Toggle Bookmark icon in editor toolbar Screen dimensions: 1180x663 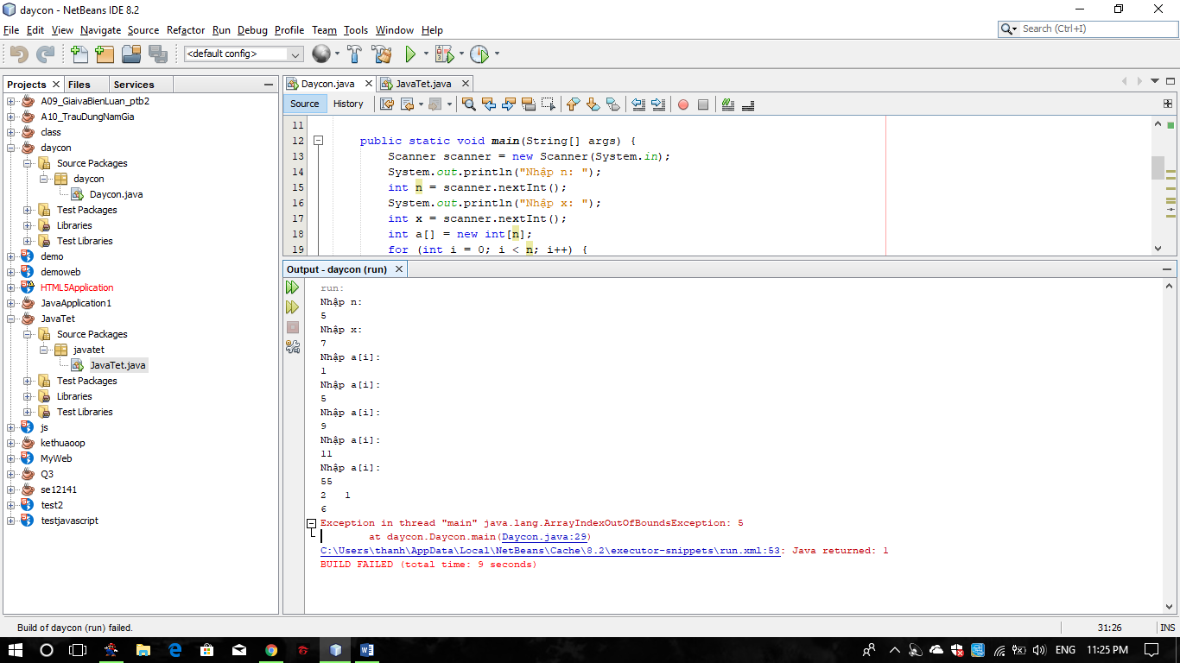click(612, 104)
